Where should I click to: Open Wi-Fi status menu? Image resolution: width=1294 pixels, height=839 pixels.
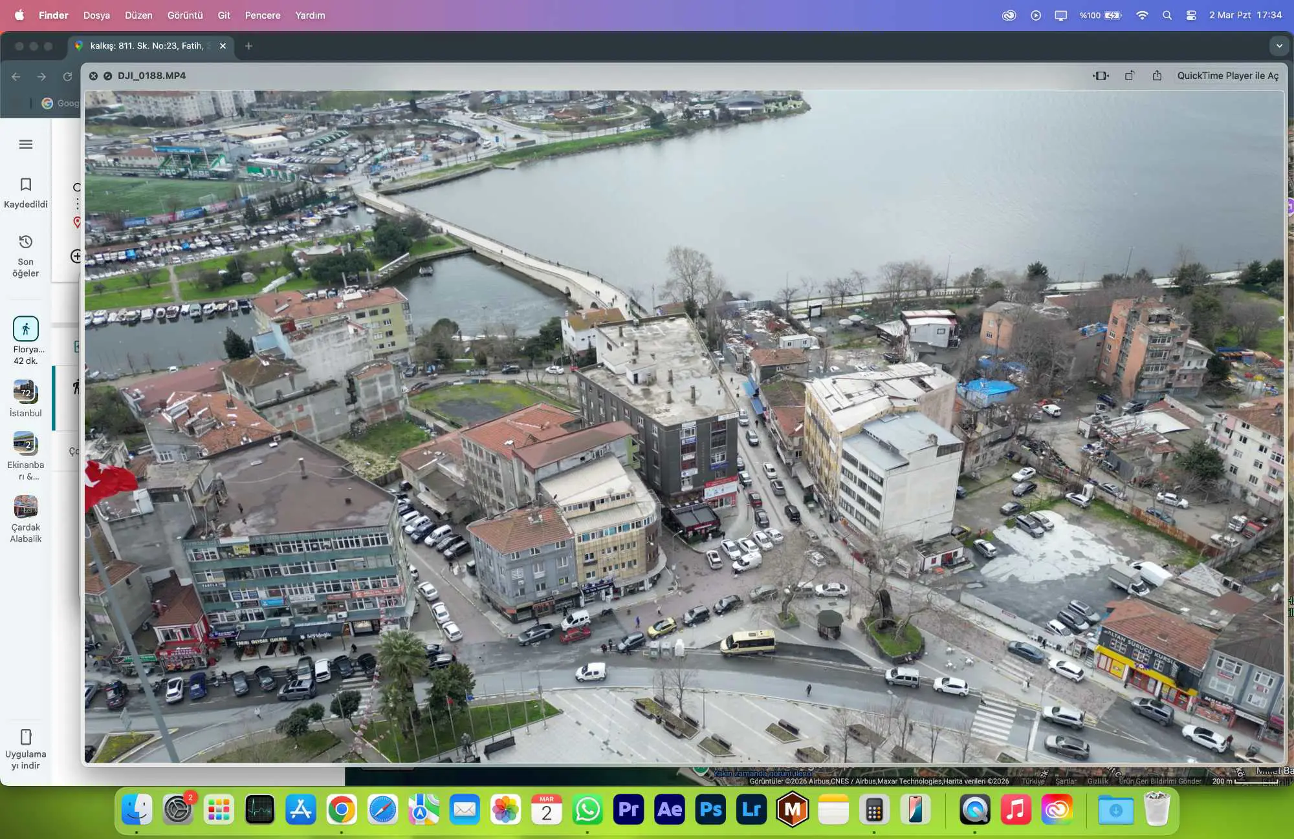(x=1142, y=15)
